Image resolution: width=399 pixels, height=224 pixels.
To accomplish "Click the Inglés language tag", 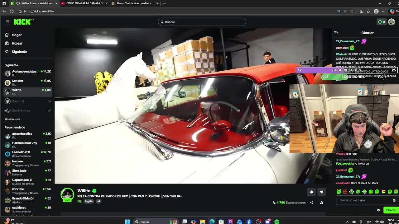I will 89,201.
